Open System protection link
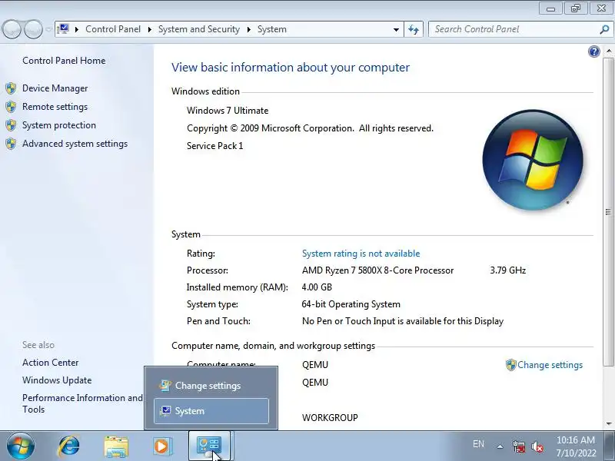The height and width of the screenshot is (461, 615). (x=59, y=125)
